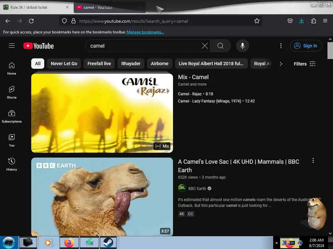Click the page vertical scrollbar thumb
This screenshot has width=333, height=249.
(x=330, y=51)
